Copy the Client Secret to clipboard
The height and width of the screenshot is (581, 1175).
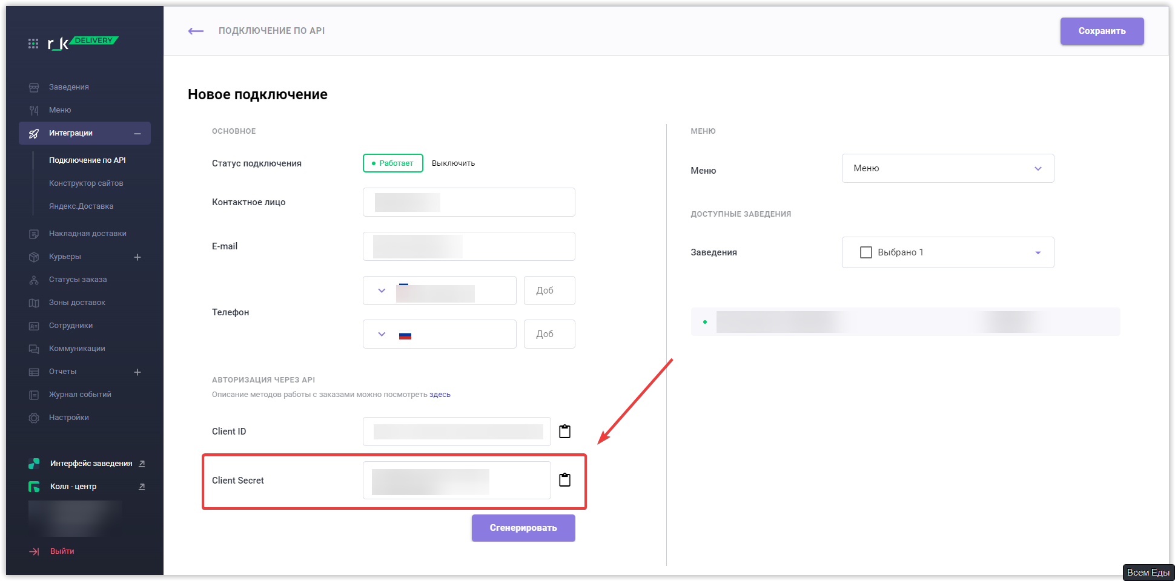(564, 480)
